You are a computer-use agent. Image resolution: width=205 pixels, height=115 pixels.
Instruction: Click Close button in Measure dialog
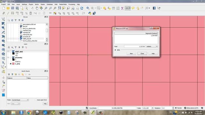pos(142,54)
